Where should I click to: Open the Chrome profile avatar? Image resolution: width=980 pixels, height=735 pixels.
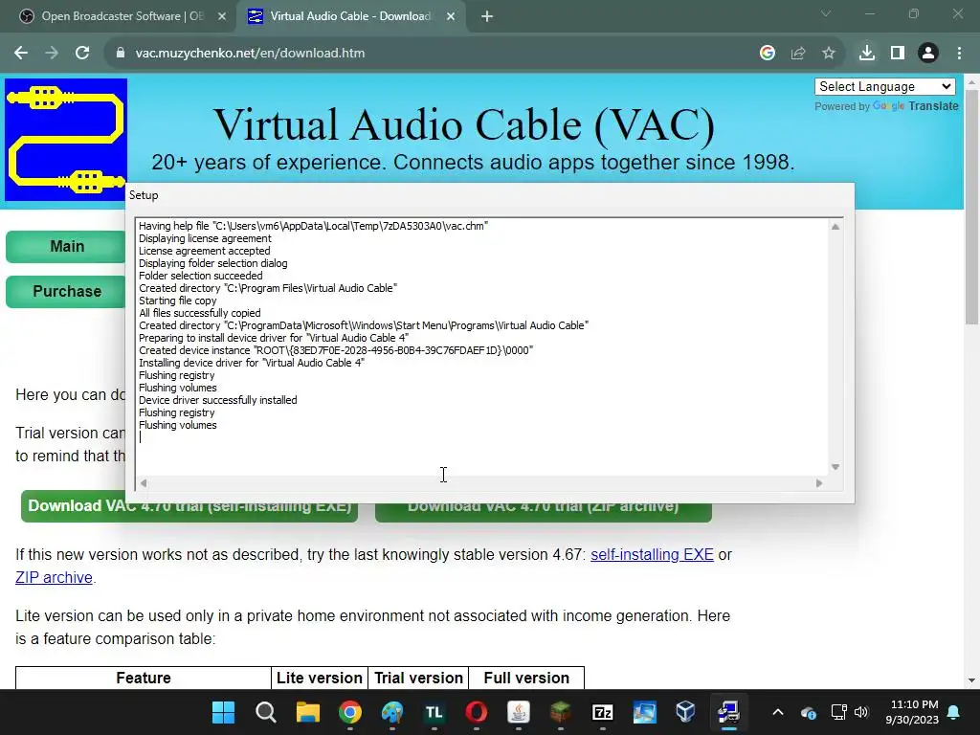point(928,54)
